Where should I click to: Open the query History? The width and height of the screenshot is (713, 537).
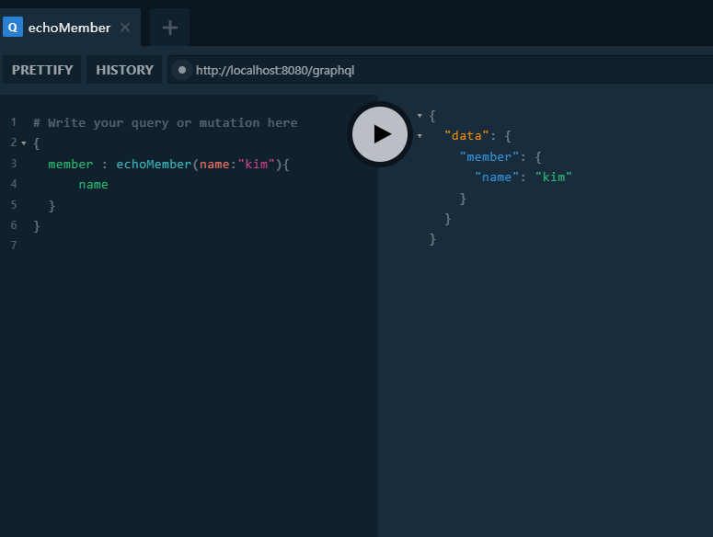(x=124, y=70)
